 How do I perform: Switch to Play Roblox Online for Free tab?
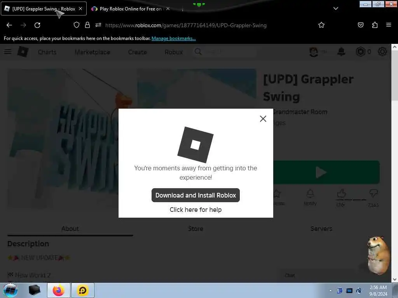click(x=131, y=9)
